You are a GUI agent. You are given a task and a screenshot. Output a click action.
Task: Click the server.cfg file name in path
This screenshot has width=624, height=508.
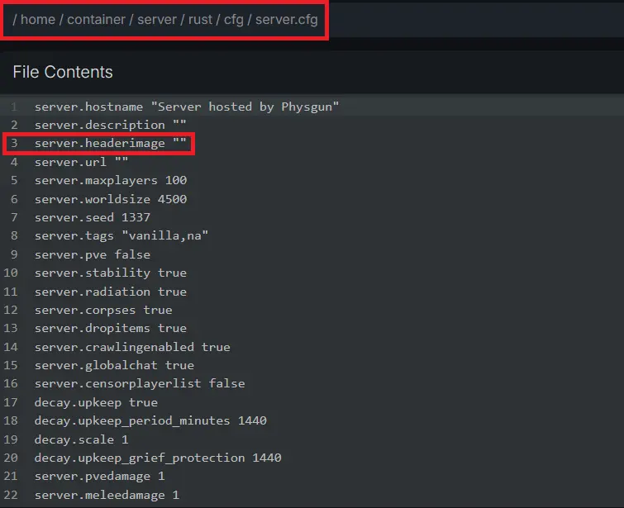[x=286, y=19]
